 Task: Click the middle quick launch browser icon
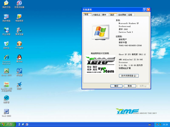[23, 124]
